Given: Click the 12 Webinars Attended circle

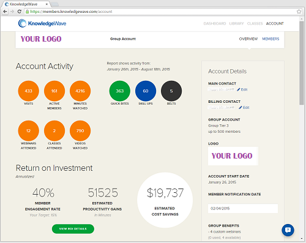Looking at the screenshot, I should pyautogui.click(x=28, y=131).
